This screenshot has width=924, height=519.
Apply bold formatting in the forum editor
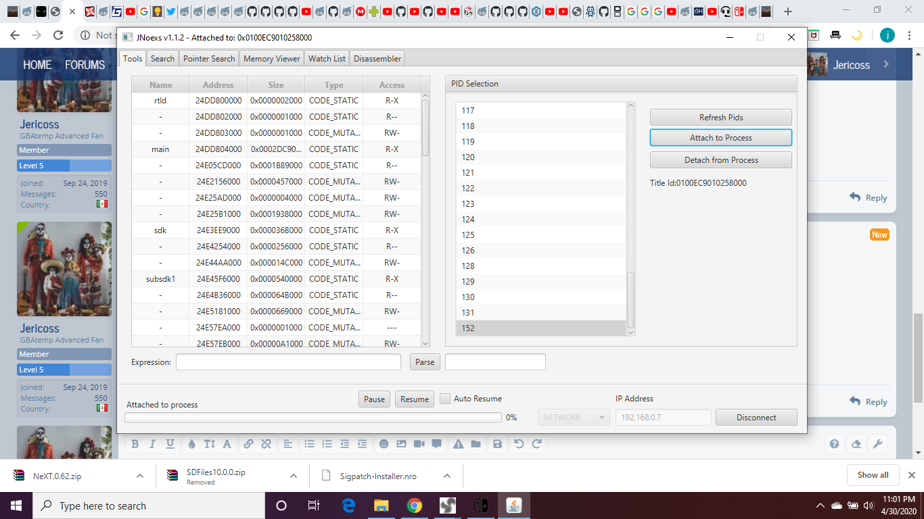coord(135,444)
